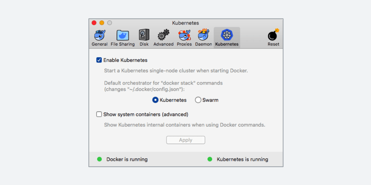
Task: Click the green Docker is running indicator
Action: pos(99,159)
